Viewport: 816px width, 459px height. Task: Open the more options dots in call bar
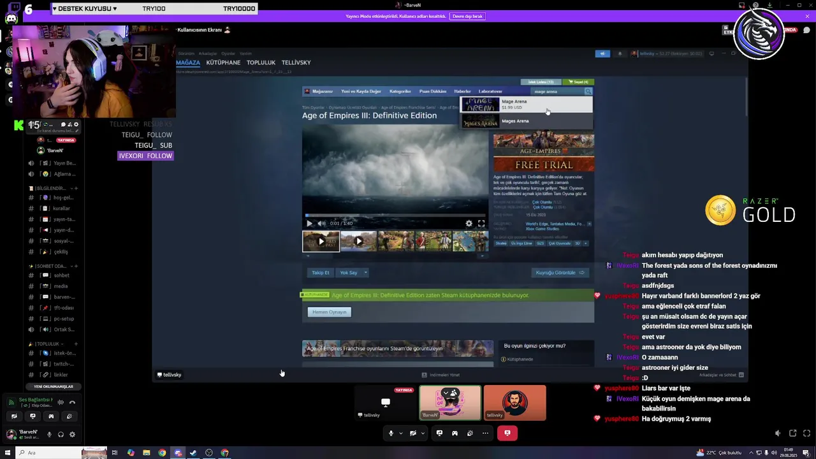pyautogui.click(x=485, y=433)
